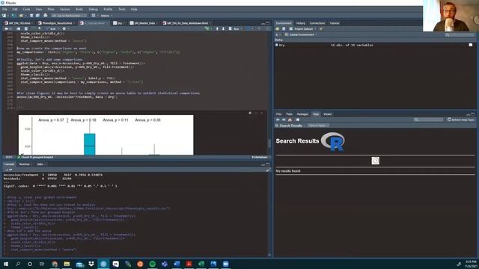This screenshot has height=269, width=479.
Task: Save workspace icon in Environment pane
Action: click(284, 28)
